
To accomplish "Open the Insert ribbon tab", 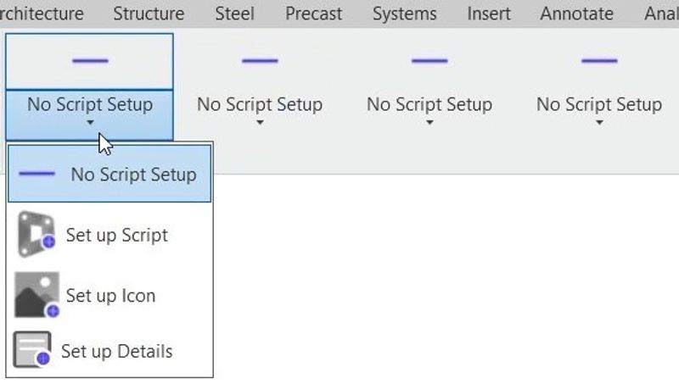I will point(489,14).
